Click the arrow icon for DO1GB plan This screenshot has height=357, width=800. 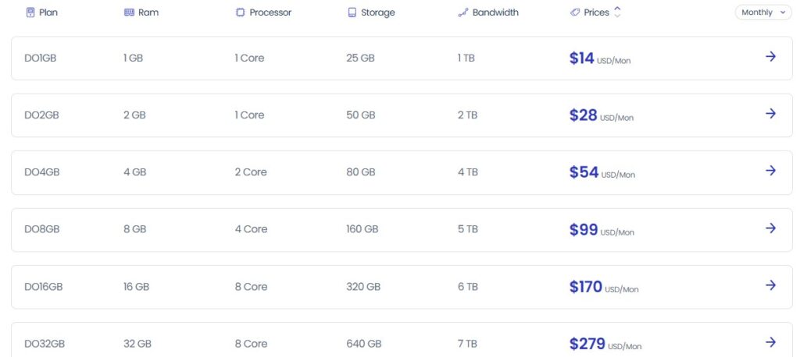pyautogui.click(x=770, y=56)
